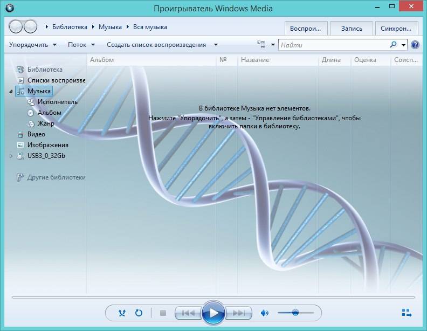427x331 pixels.
Task: Expand the USB3_0_32Gb device tree
Action: tap(11, 156)
